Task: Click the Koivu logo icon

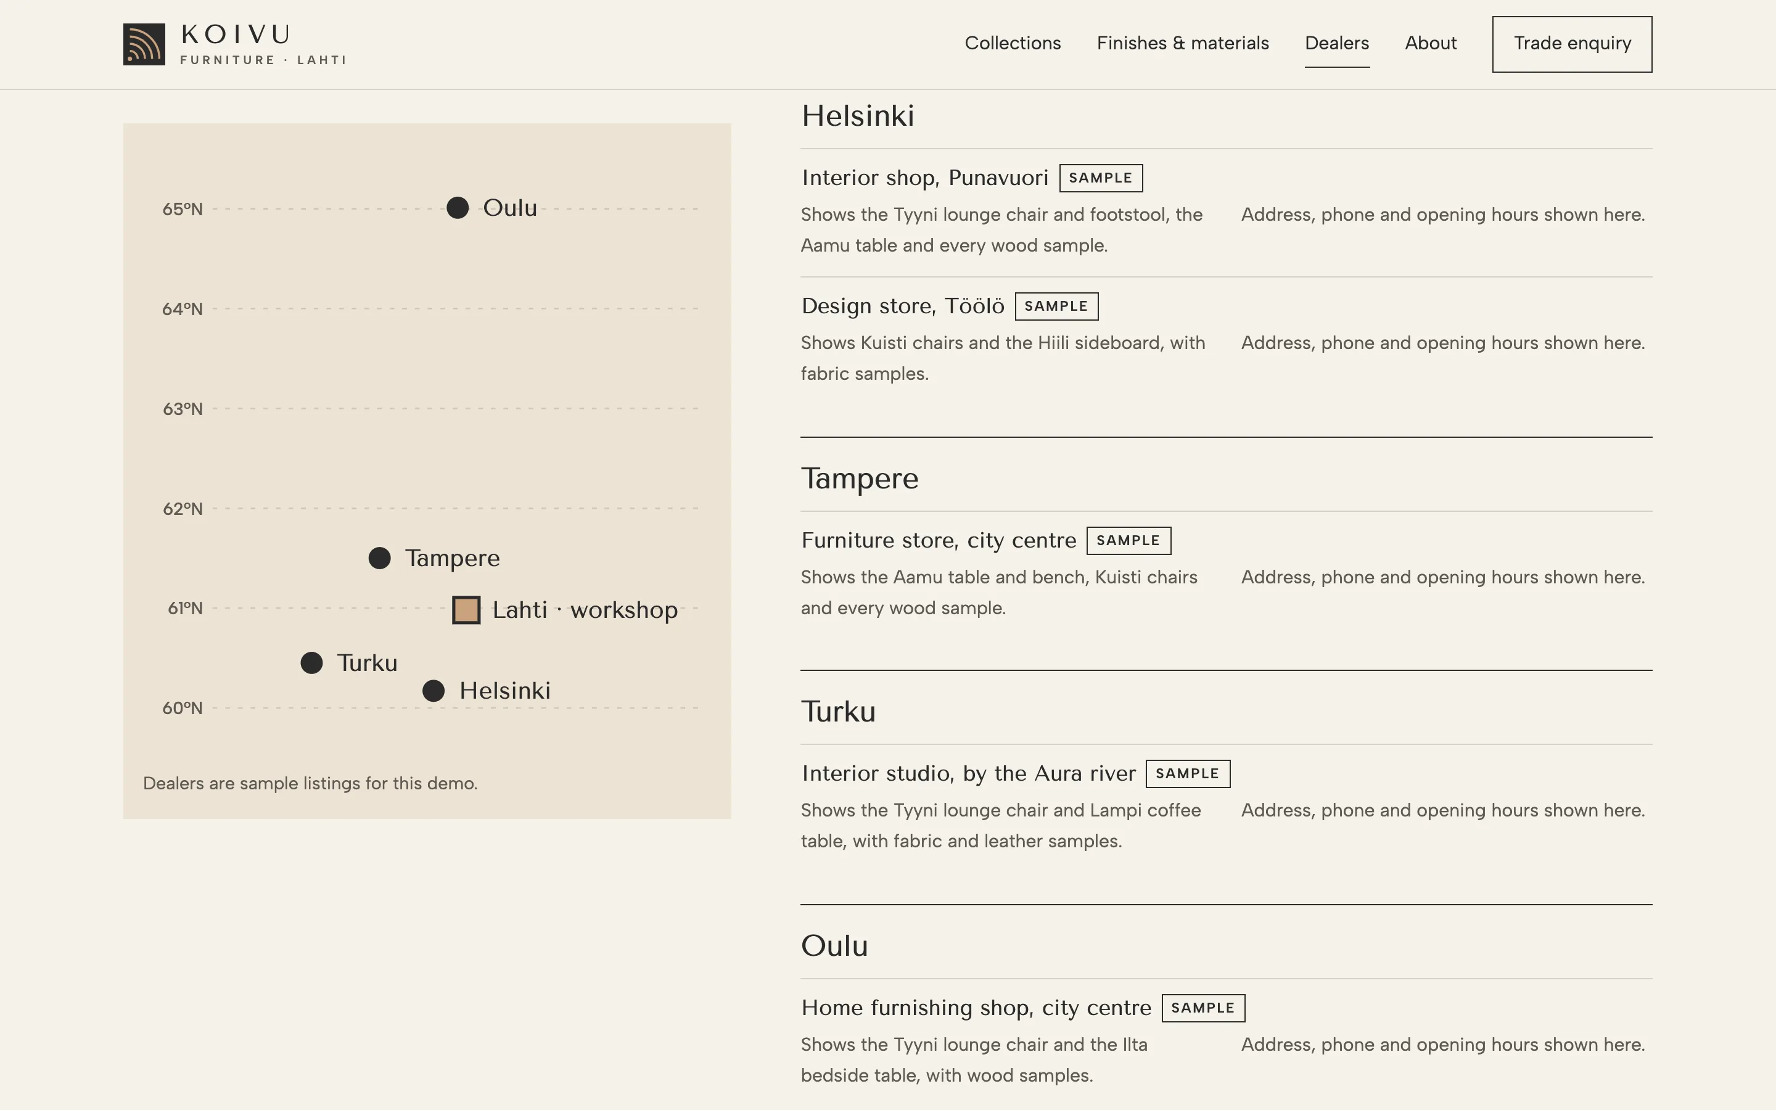Action: tap(144, 44)
